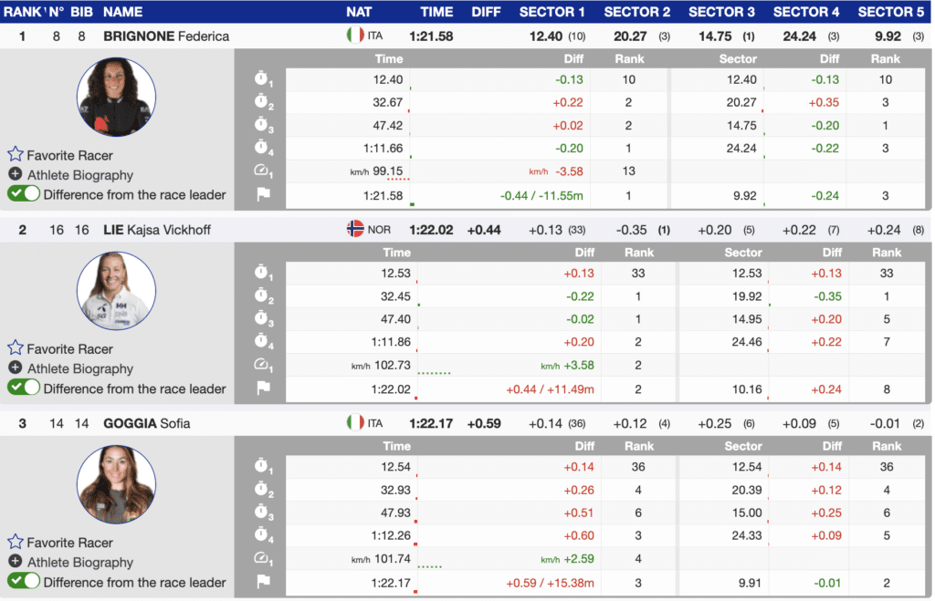
Task: Click plus icon for Goggia's Athlete Biography
Action: (16, 563)
